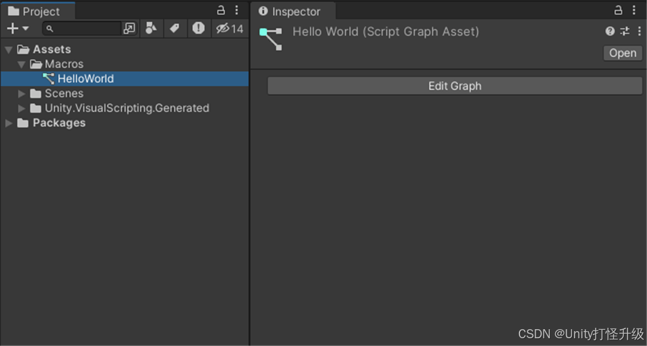Open the plus create asset dropdown

tap(17, 28)
